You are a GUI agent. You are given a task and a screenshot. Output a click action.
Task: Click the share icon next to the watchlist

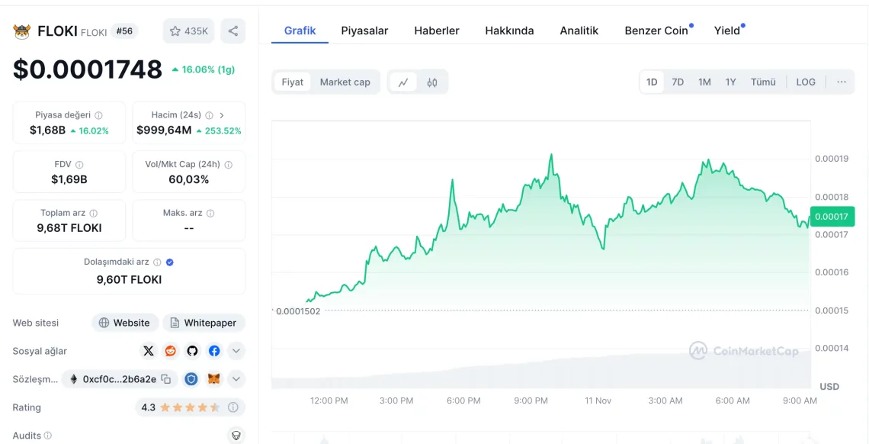[x=232, y=31]
